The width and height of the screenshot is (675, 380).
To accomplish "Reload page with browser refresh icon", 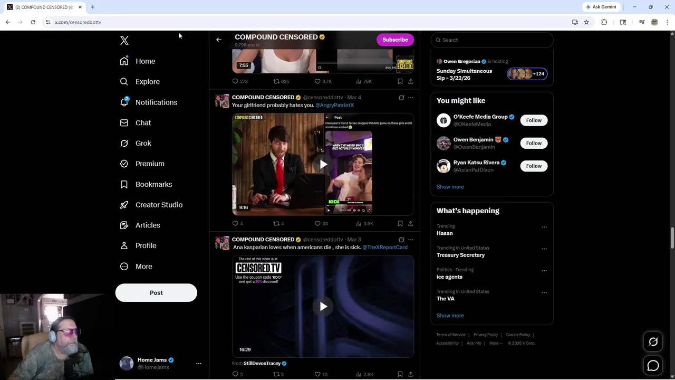I will pyautogui.click(x=33, y=22).
